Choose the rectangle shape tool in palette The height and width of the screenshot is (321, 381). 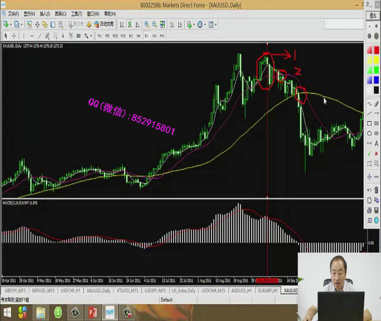tap(369, 123)
